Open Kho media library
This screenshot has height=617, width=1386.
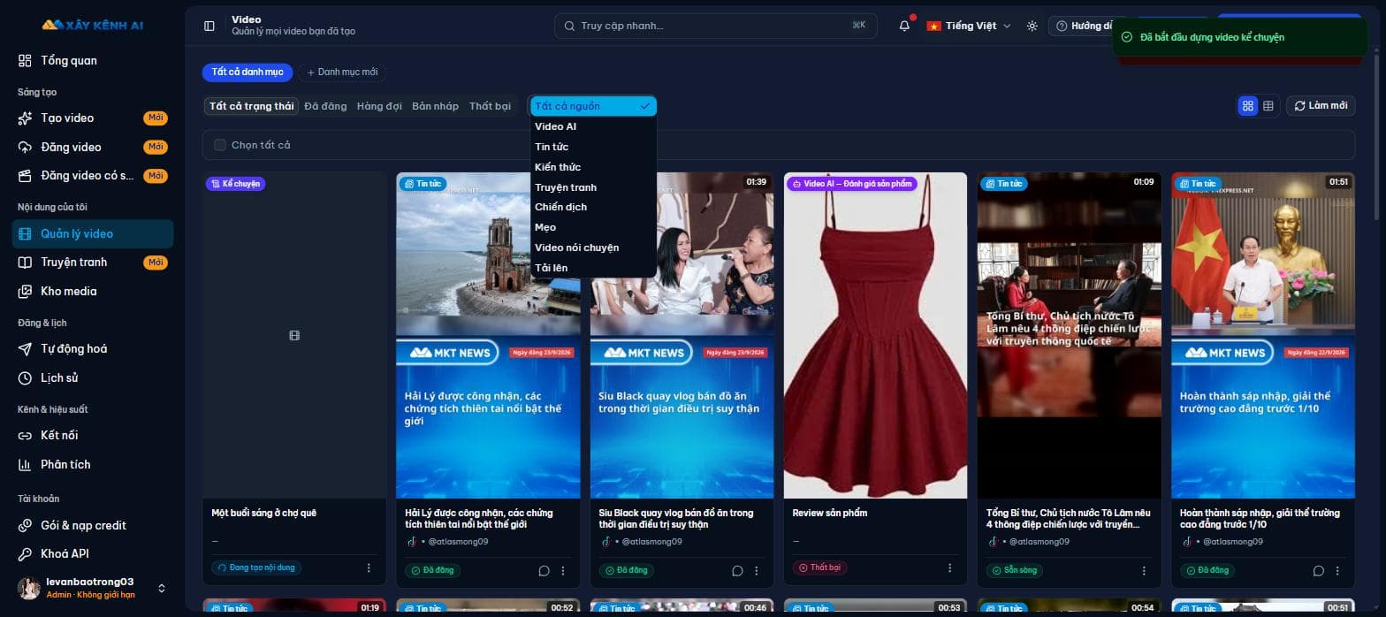(x=93, y=291)
